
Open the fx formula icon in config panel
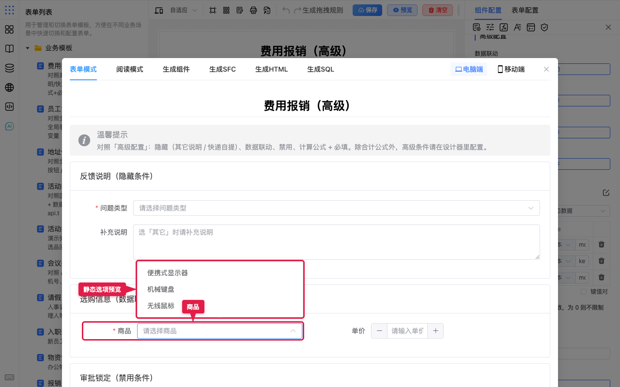coord(504,27)
